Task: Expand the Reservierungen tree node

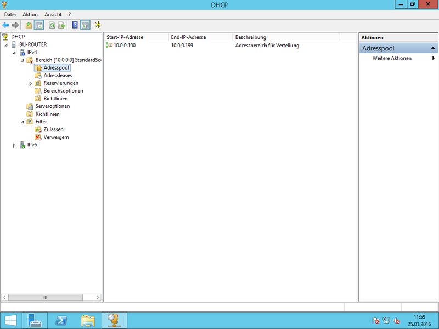Action: [31, 83]
